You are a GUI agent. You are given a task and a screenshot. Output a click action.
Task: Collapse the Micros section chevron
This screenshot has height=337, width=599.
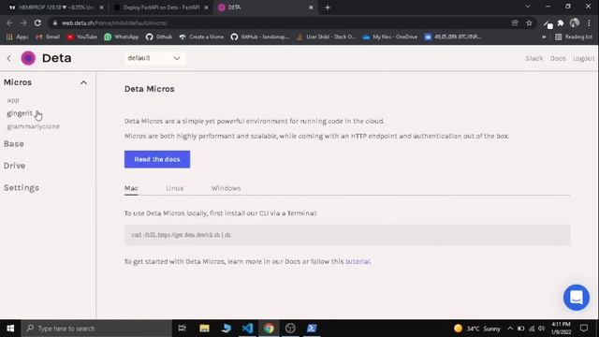pos(83,82)
